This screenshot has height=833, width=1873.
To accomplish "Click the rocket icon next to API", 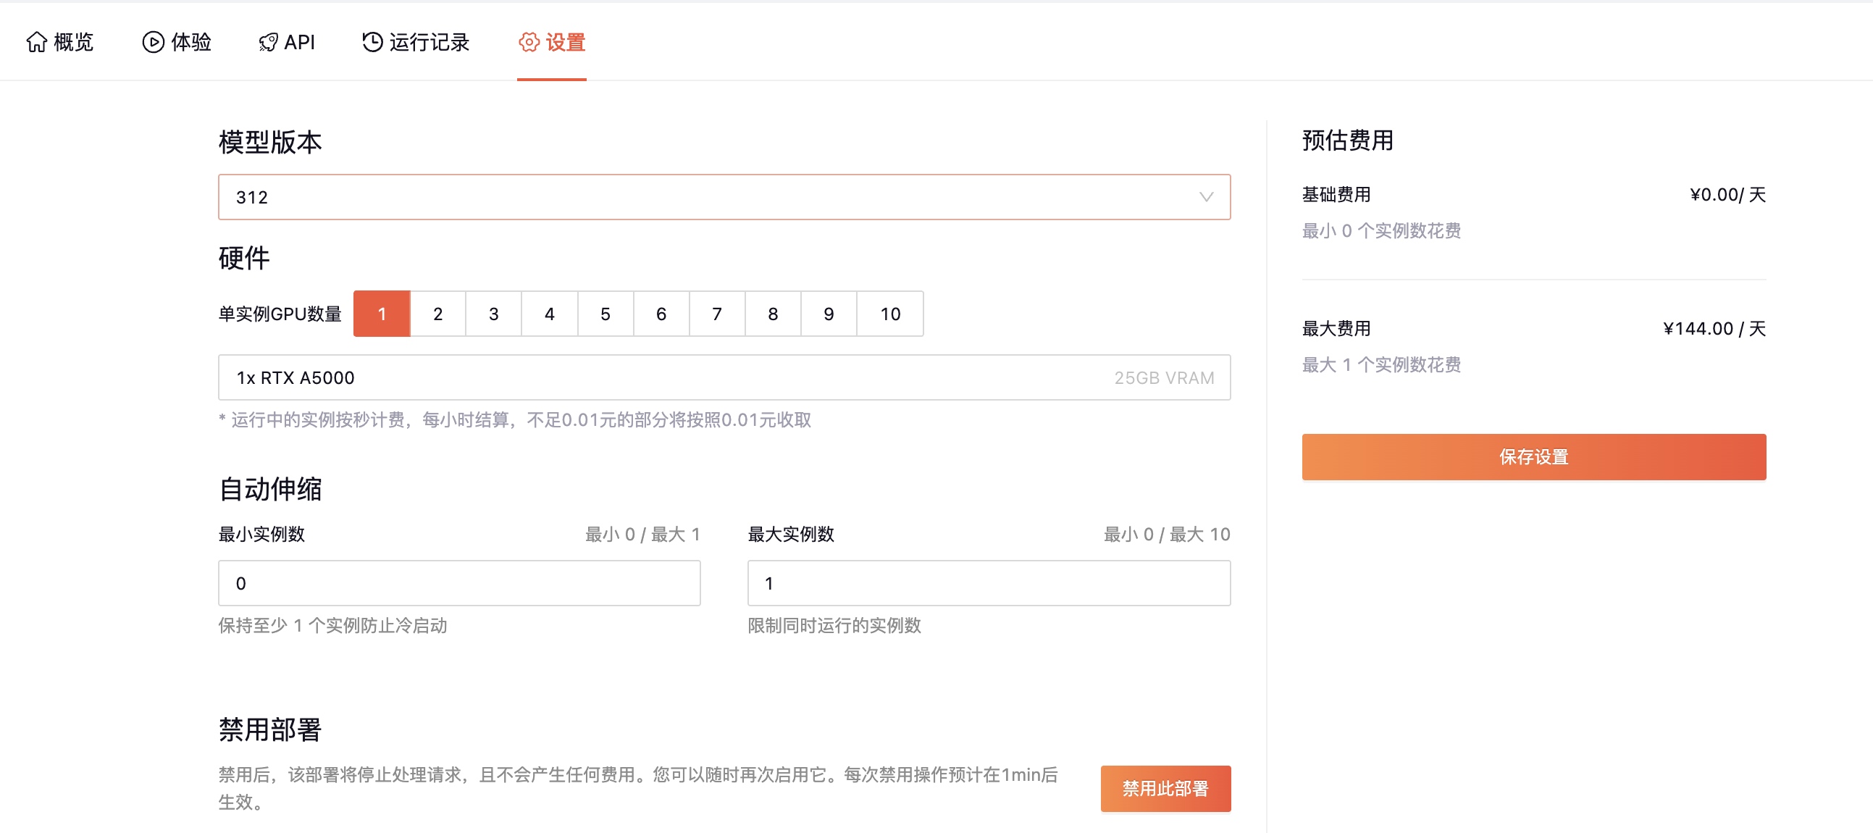I will (268, 42).
